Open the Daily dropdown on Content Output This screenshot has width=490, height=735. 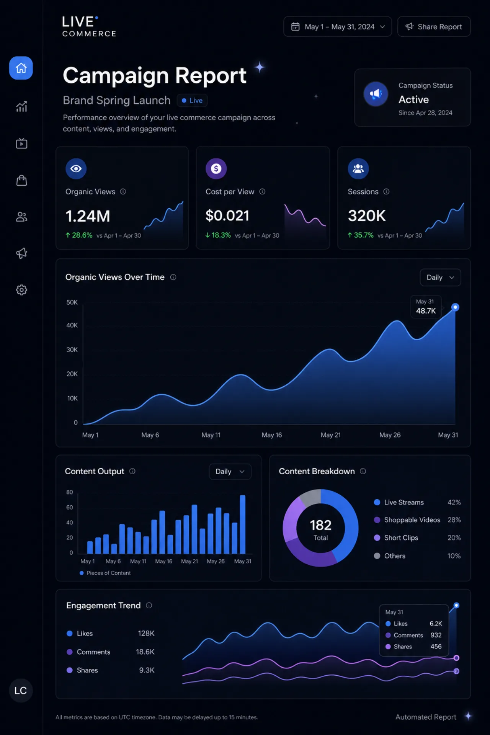coord(230,472)
